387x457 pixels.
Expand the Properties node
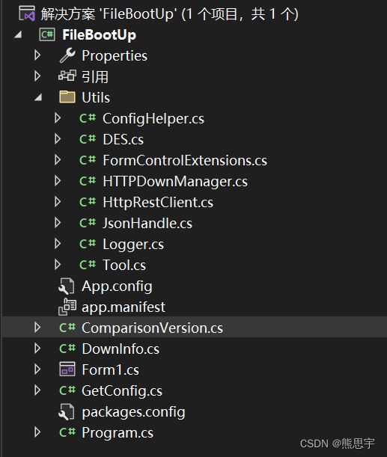(37, 55)
